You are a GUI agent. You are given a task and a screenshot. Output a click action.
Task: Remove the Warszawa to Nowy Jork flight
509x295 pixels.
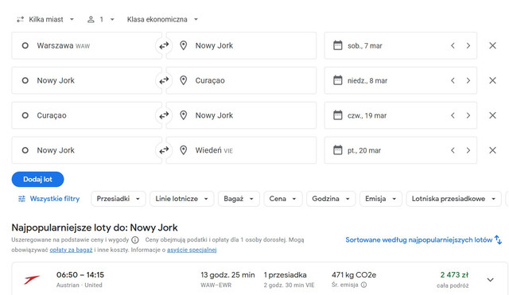(x=492, y=46)
